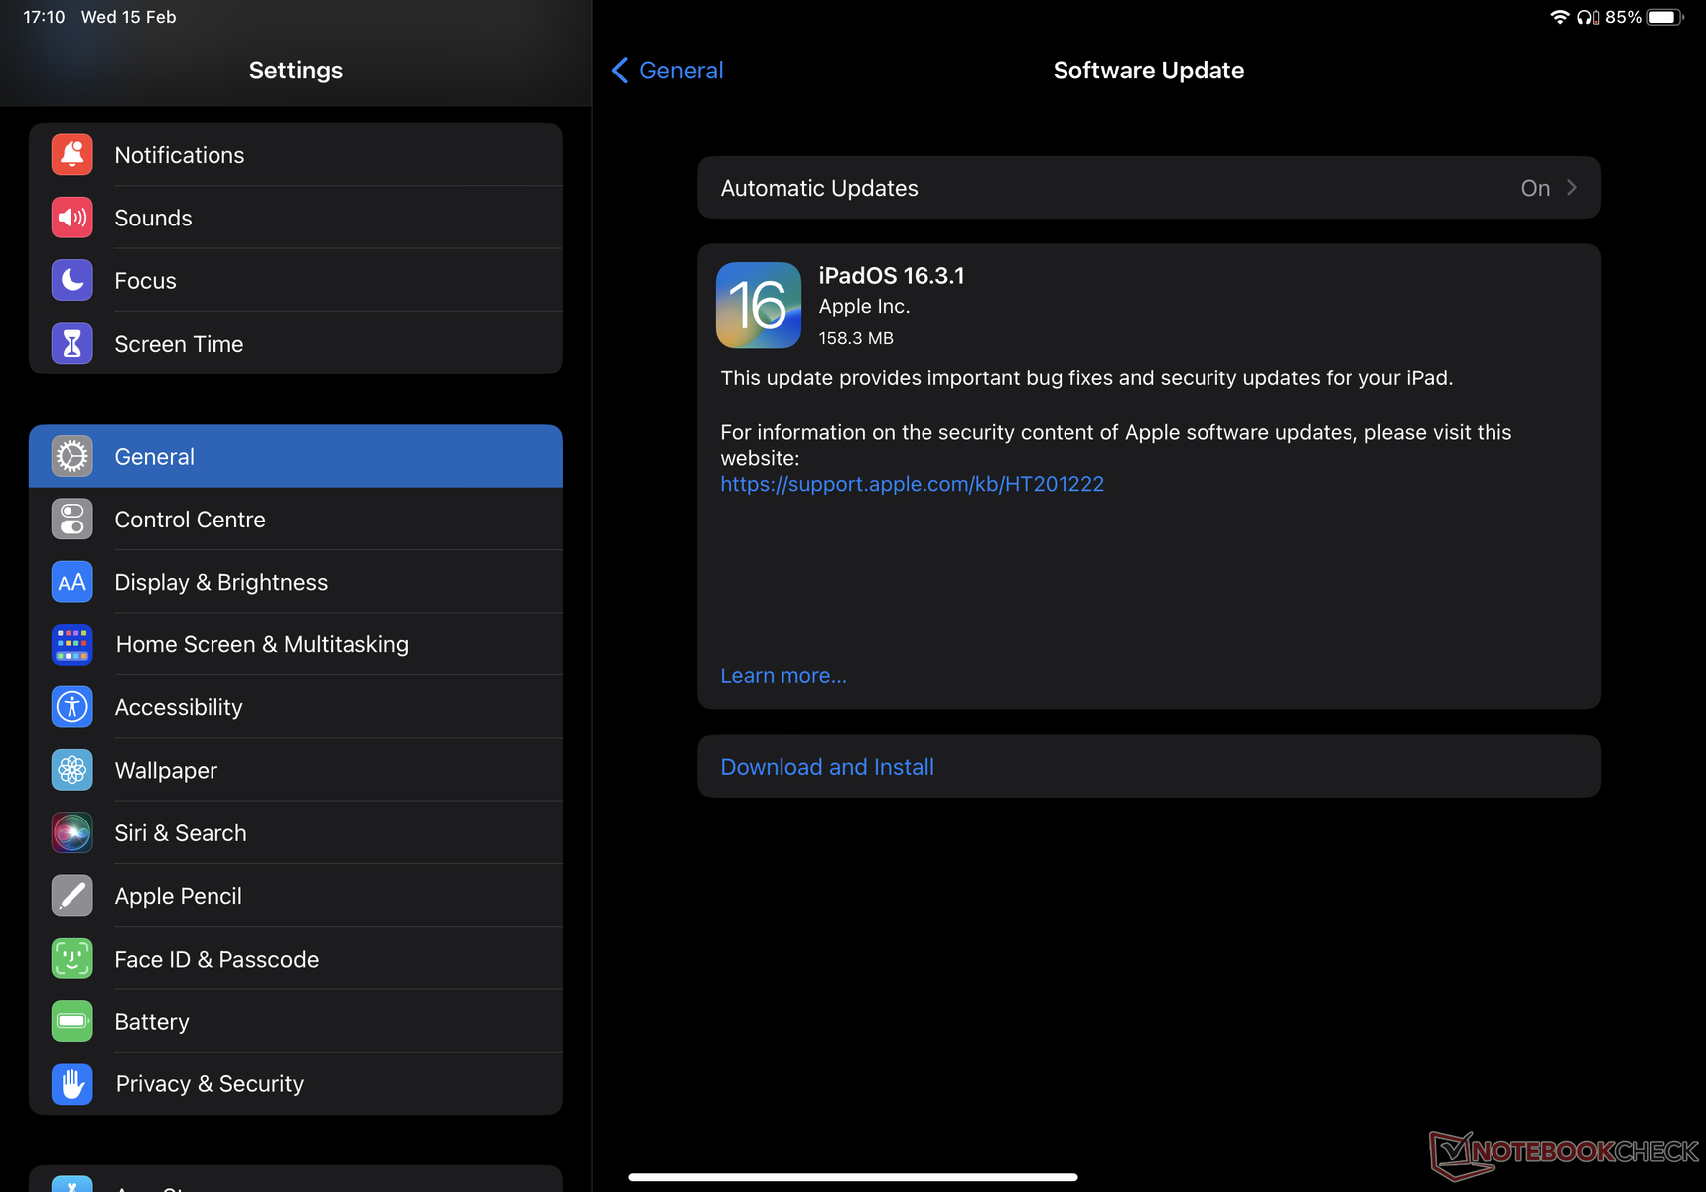Open Accessibility via its icon
The height and width of the screenshot is (1192, 1706).
click(x=72, y=707)
